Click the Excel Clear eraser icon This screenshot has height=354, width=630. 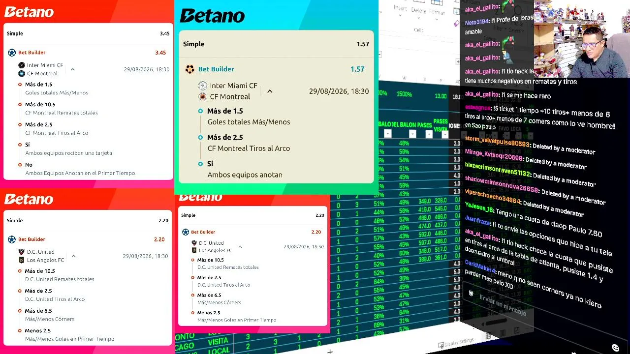pyautogui.click(x=456, y=23)
